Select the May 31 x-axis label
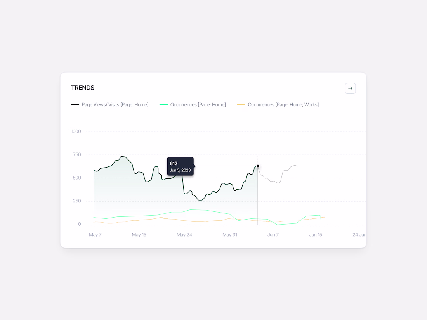 [229, 235]
